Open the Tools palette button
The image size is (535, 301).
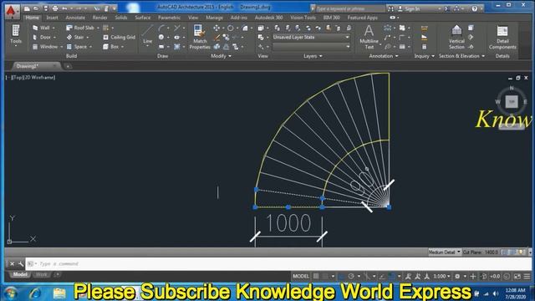coord(16,35)
